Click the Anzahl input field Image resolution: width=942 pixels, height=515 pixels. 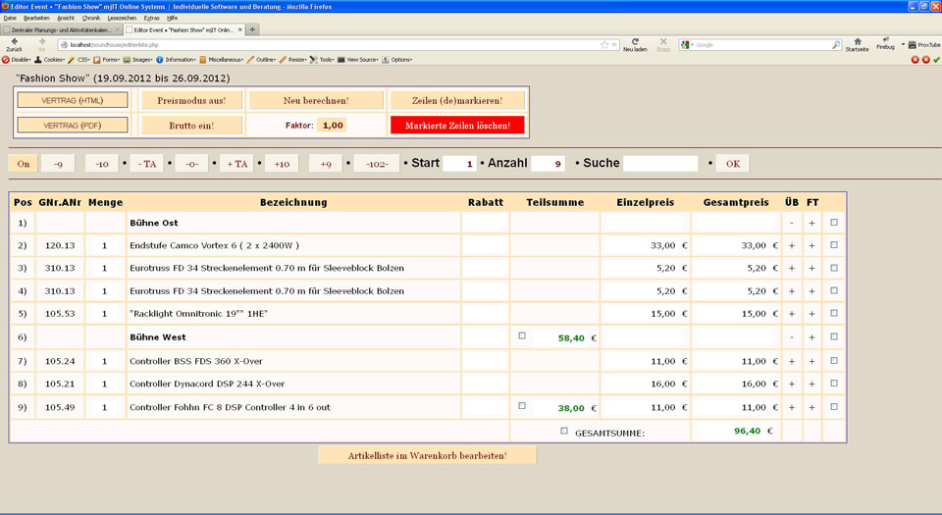[x=548, y=163]
